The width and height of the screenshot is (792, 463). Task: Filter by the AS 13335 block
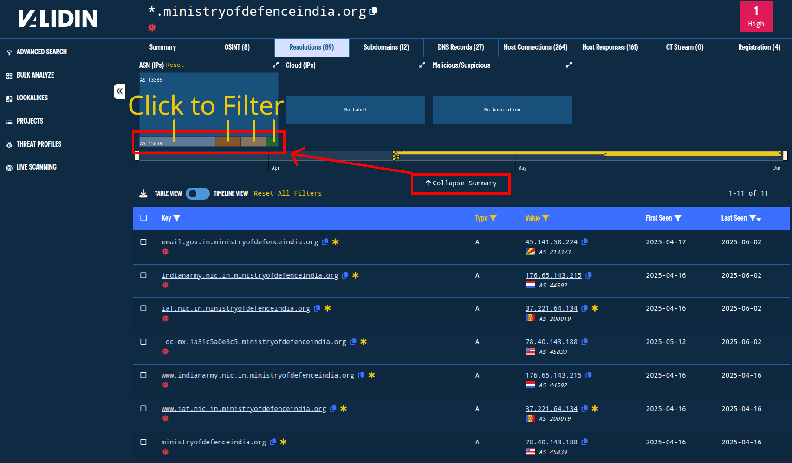[209, 104]
